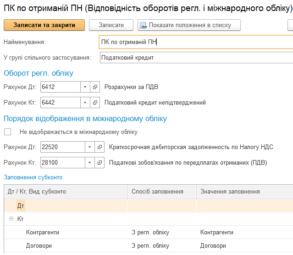Open the form for account Дт 6412
The height and width of the screenshot is (255, 293).
[95, 87]
